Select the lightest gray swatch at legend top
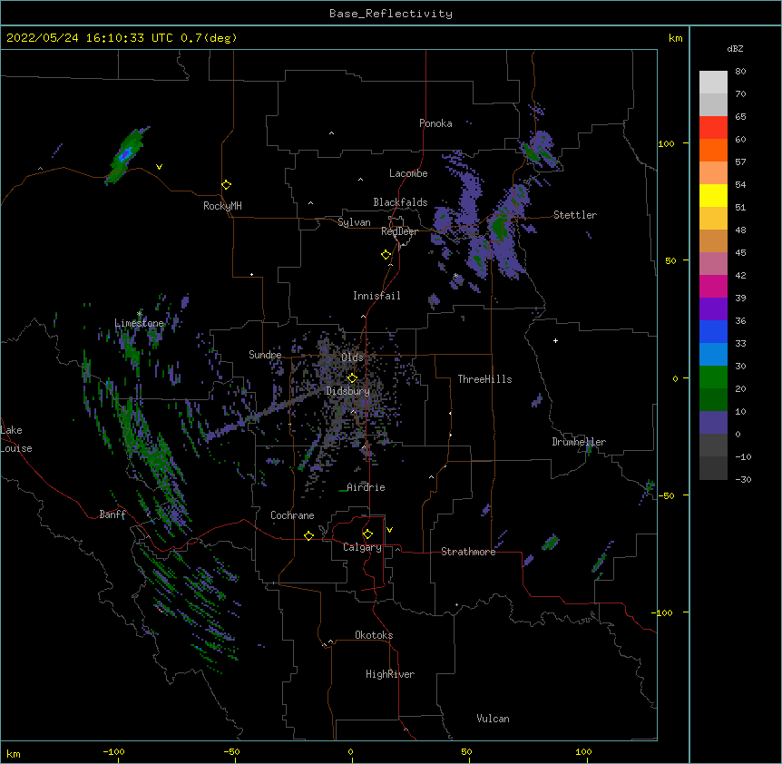This screenshot has height=764, width=782. pos(713,83)
